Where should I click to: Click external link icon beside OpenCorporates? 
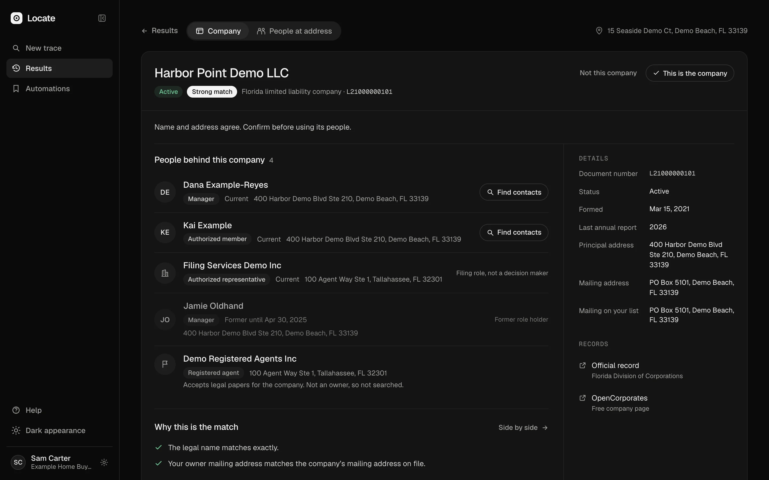click(x=582, y=398)
